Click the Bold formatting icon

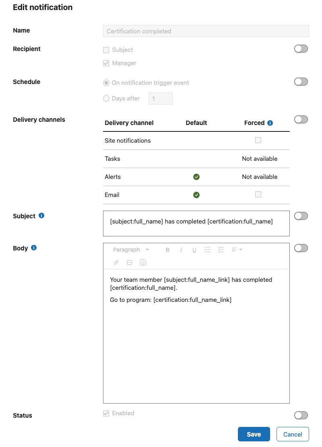167,250
